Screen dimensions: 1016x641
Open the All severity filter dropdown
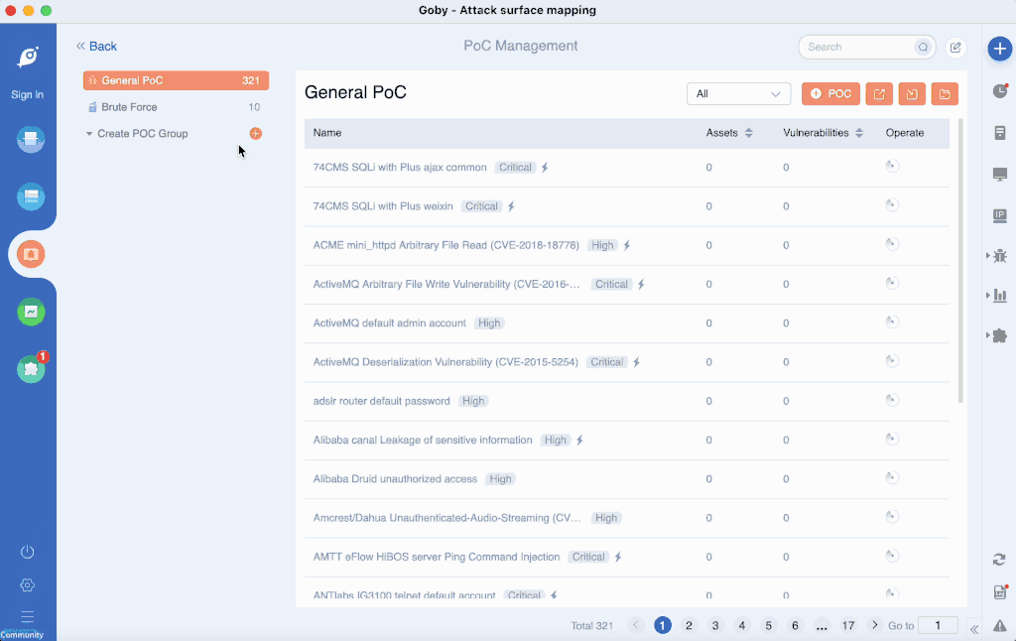coord(738,94)
